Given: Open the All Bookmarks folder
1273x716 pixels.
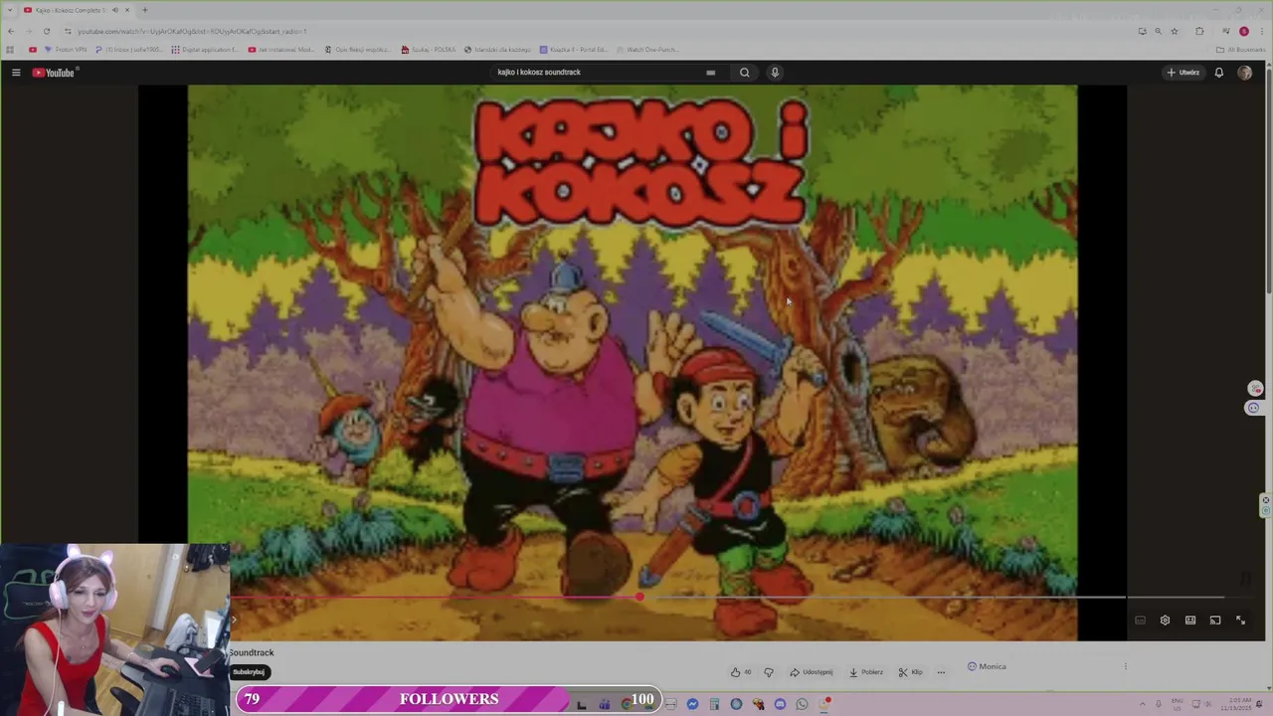Looking at the screenshot, I should point(1240,50).
